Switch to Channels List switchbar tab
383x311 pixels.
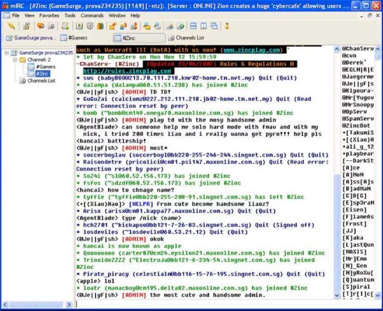187,38
